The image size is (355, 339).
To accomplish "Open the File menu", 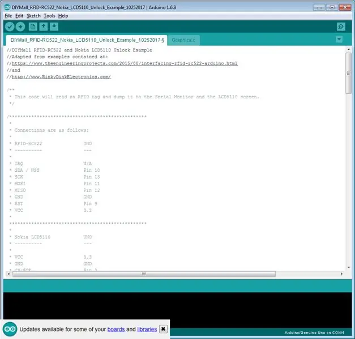I will pyautogui.click(x=8, y=16).
